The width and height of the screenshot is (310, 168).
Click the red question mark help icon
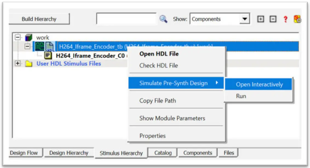[x=286, y=19]
